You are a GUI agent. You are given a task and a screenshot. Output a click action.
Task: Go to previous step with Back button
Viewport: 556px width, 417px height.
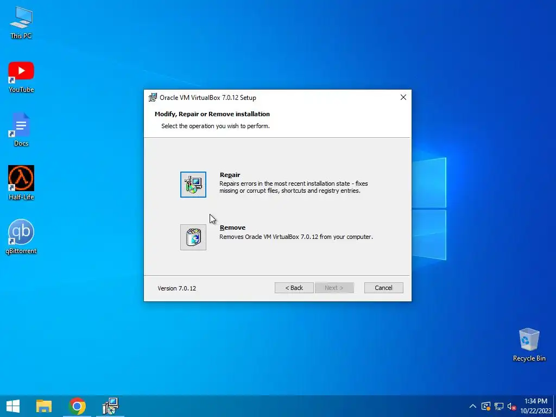point(294,288)
